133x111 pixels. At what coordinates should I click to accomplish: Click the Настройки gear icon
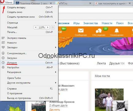3,67
